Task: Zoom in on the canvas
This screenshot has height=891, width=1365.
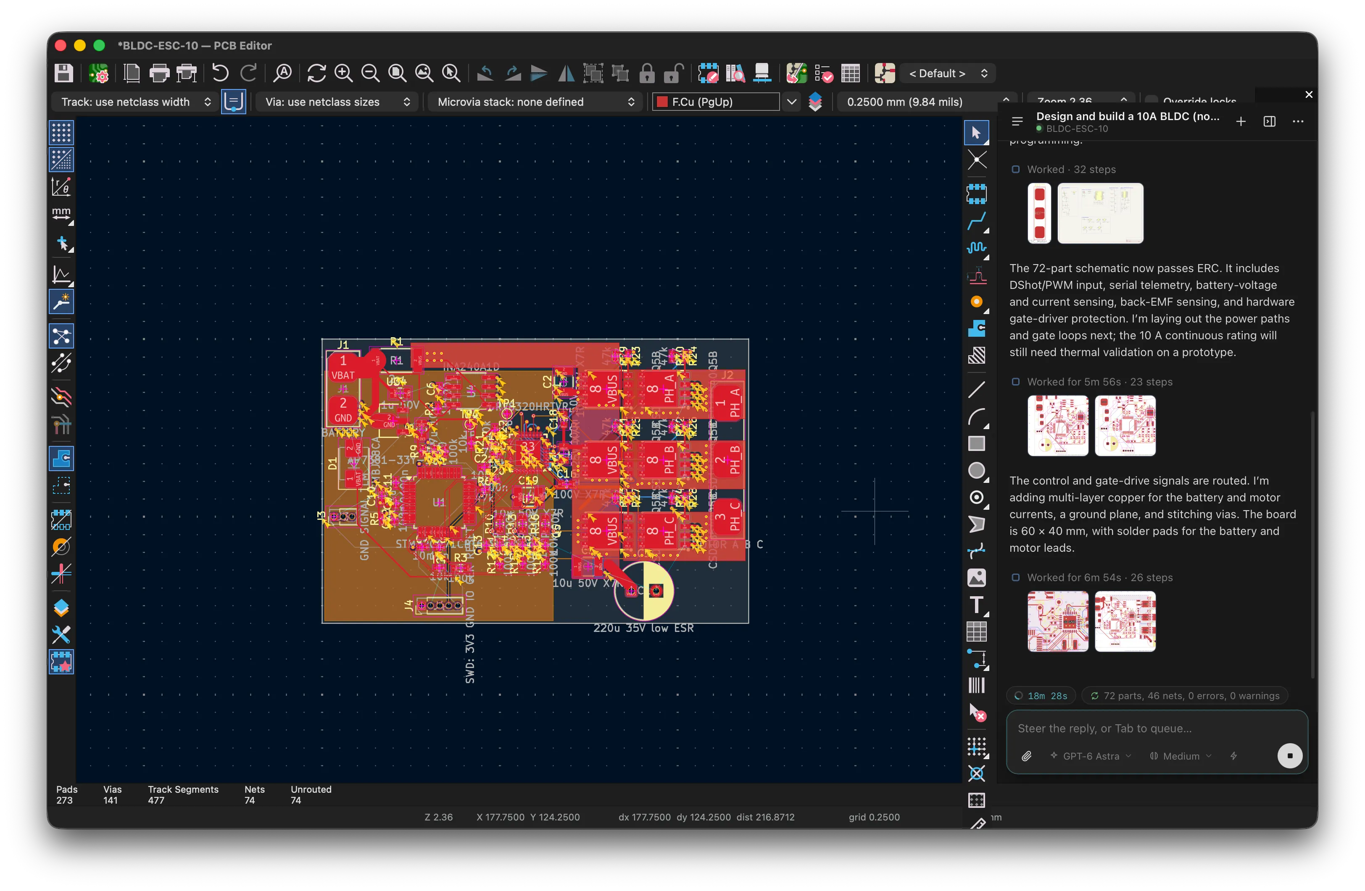Action: pos(343,73)
